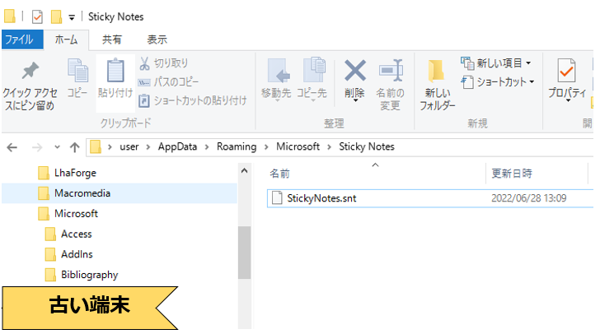Open Recent locations dropdown chevron
This screenshot has width=600, height=334.
57,147
